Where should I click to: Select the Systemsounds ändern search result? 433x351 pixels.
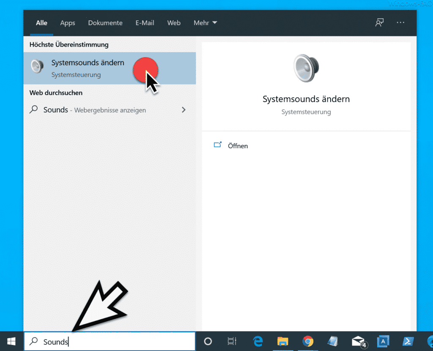[x=110, y=68]
